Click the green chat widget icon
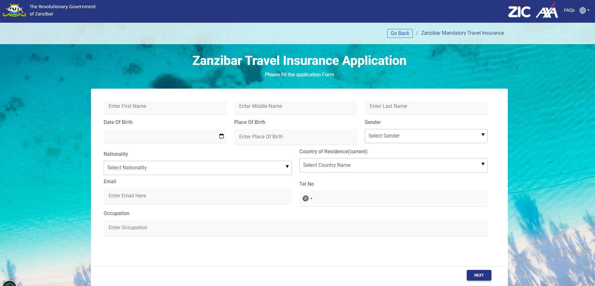Screen dimensions: 595x286 pos(9,284)
